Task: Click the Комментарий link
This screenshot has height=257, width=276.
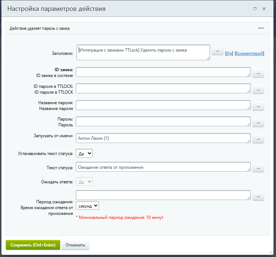Action: click(x=249, y=53)
